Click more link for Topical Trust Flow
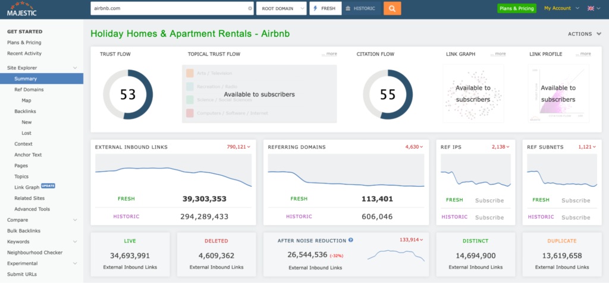This screenshot has height=283, width=609. pos(329,54)
